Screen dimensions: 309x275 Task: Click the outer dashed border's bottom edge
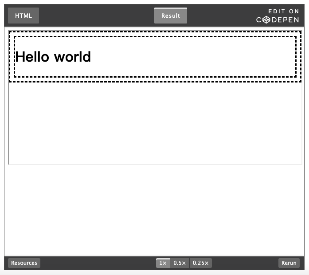point(155,81)
